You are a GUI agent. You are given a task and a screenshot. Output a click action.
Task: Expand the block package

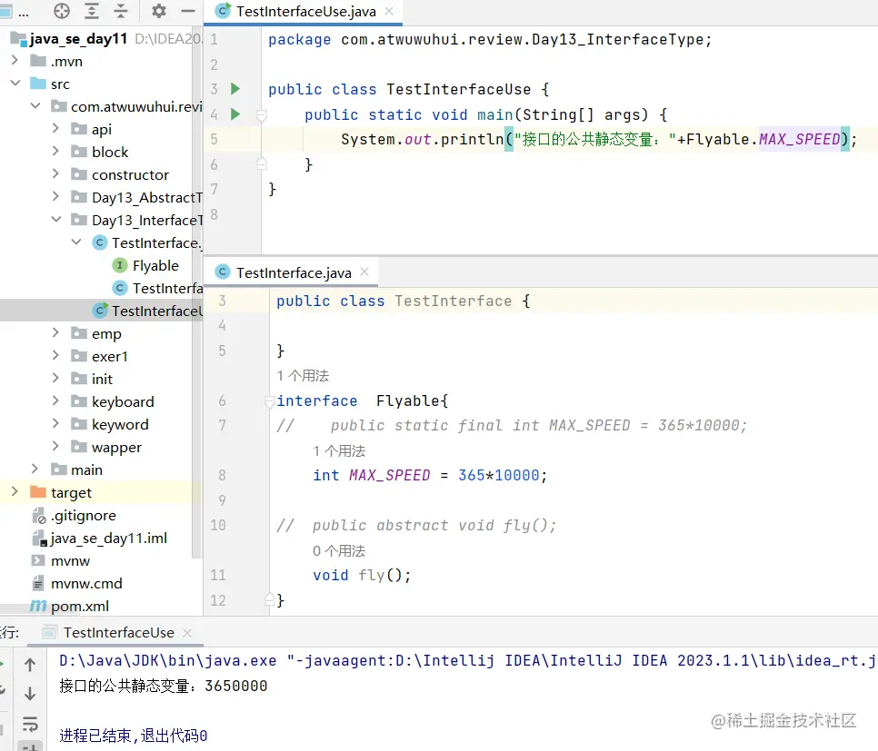(55, 151)
